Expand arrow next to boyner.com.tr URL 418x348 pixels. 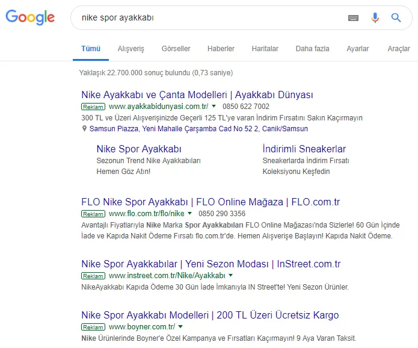tap(180, 326)
